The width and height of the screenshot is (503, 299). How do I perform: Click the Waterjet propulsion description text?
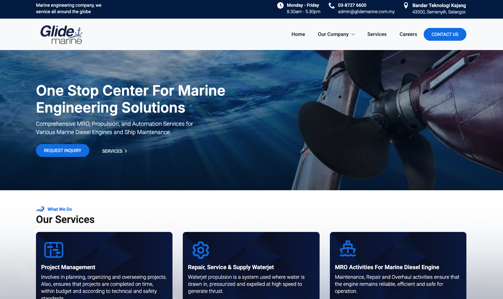(246, 284)
